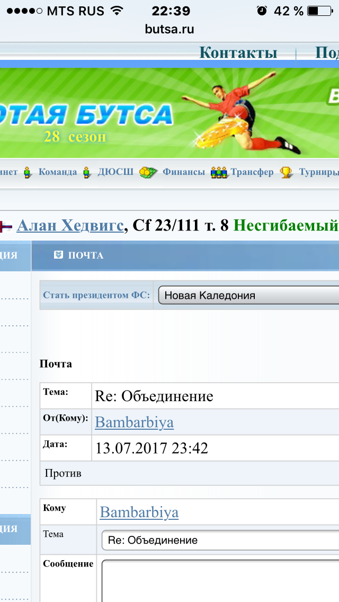Image resolution: width=339 pixels, height=602 pixels.
Task: Tap the player icon beside Команда
Action: (28, 172)
